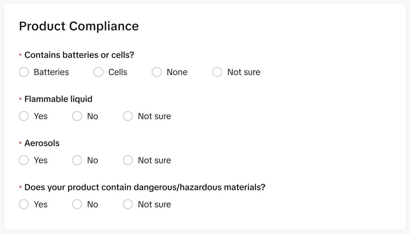Mark Aerosols as Not sure

tap(128, 160)
